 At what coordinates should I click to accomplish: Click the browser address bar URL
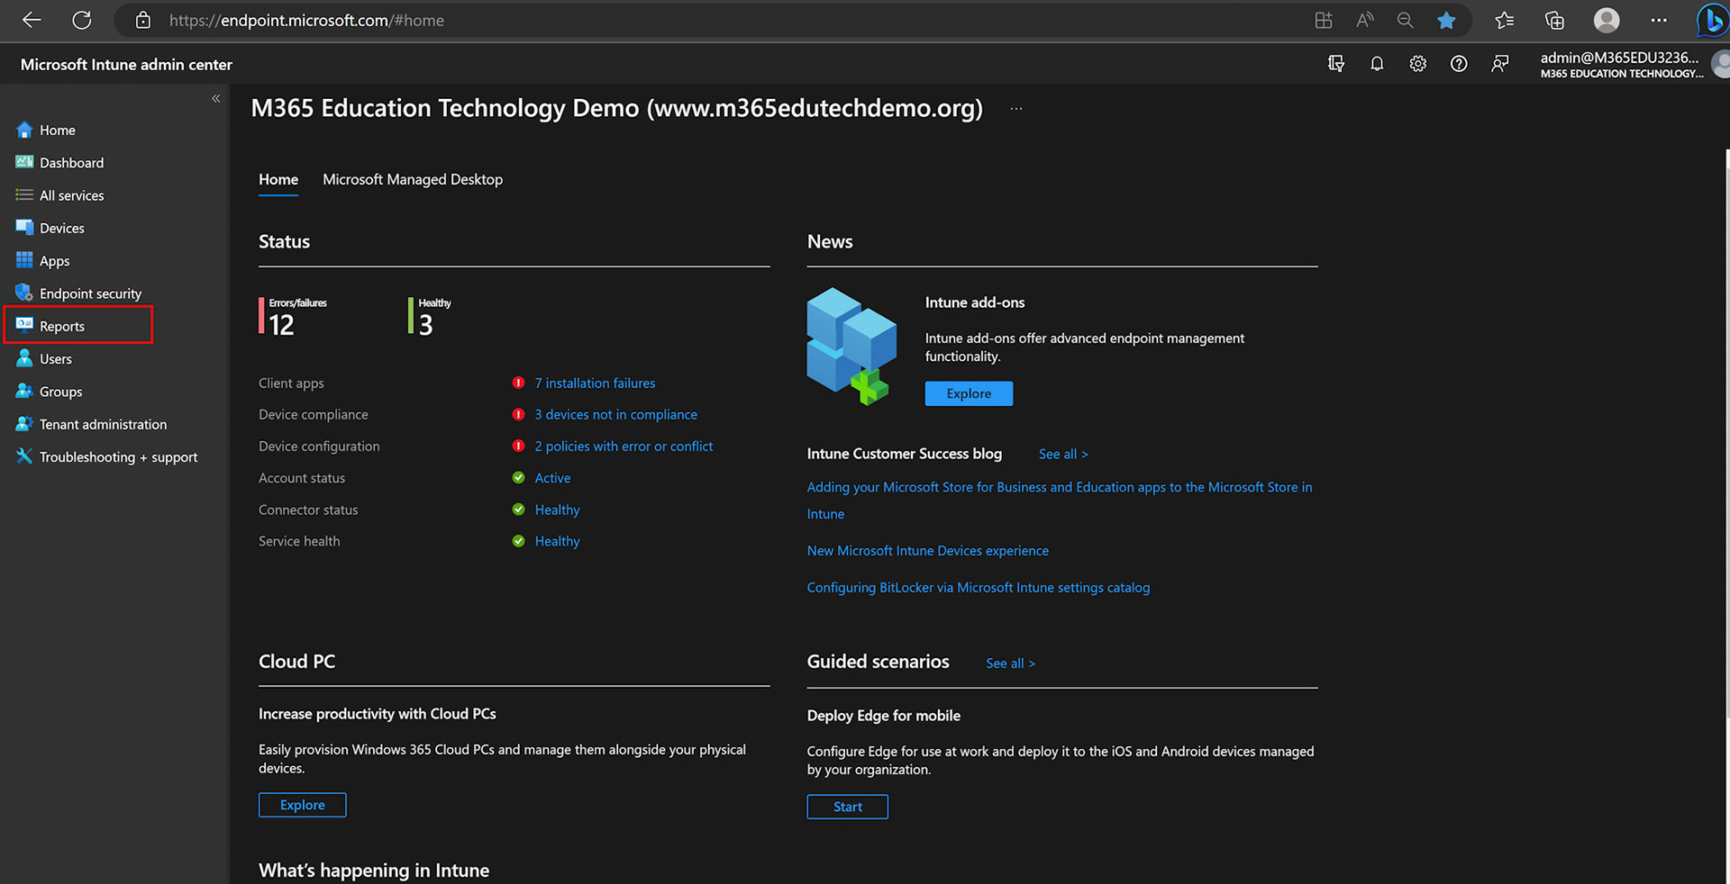coord(306,20)
